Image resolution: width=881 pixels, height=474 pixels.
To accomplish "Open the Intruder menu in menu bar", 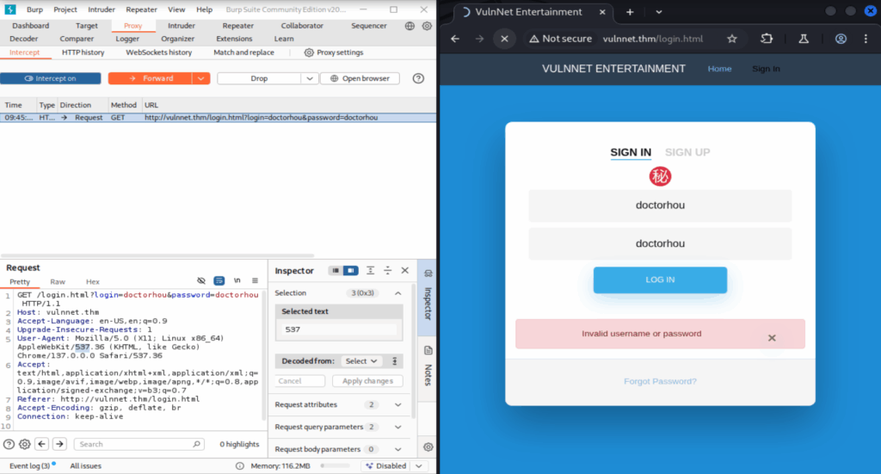I will pos(102,9).
